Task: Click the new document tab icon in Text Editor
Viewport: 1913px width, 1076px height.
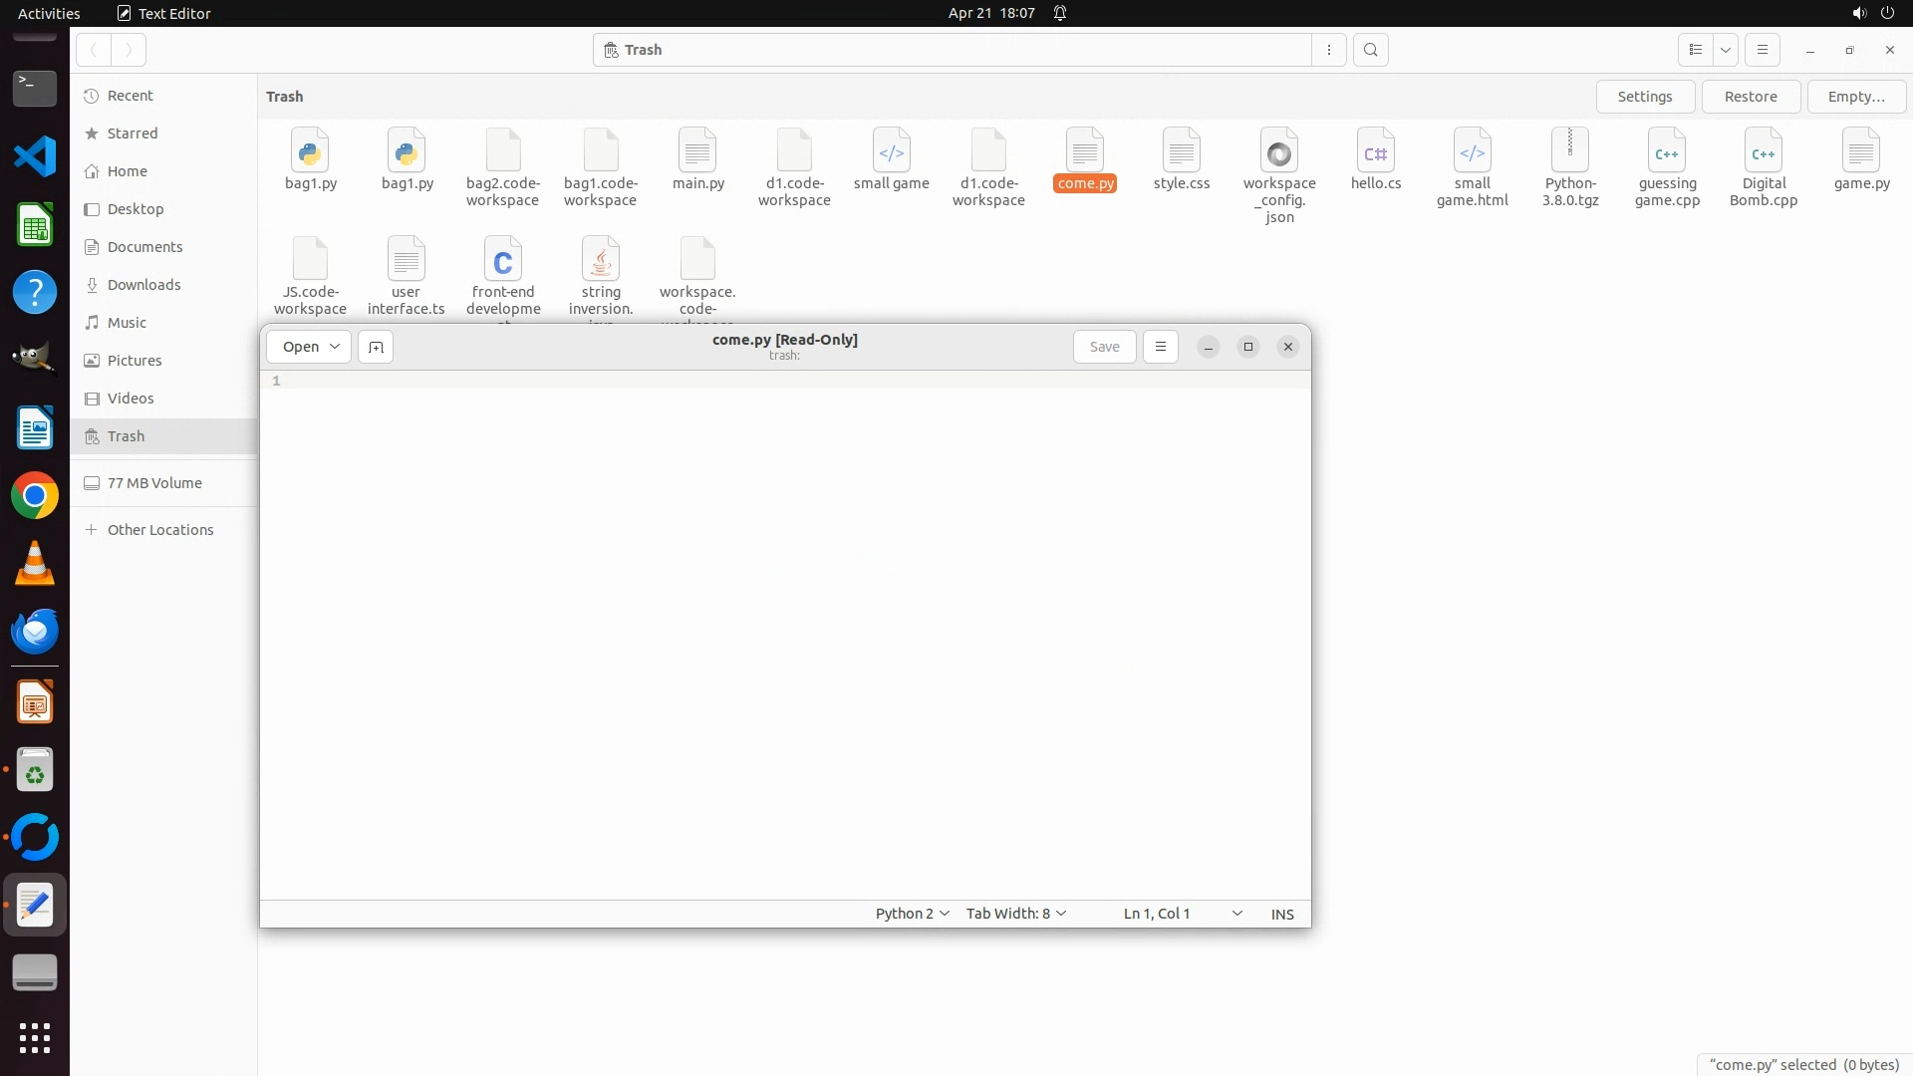Action: pyautogui.click(x=376, y=347)
